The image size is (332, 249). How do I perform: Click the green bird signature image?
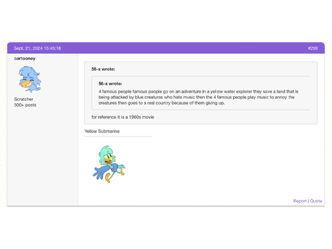coord(109,164)
